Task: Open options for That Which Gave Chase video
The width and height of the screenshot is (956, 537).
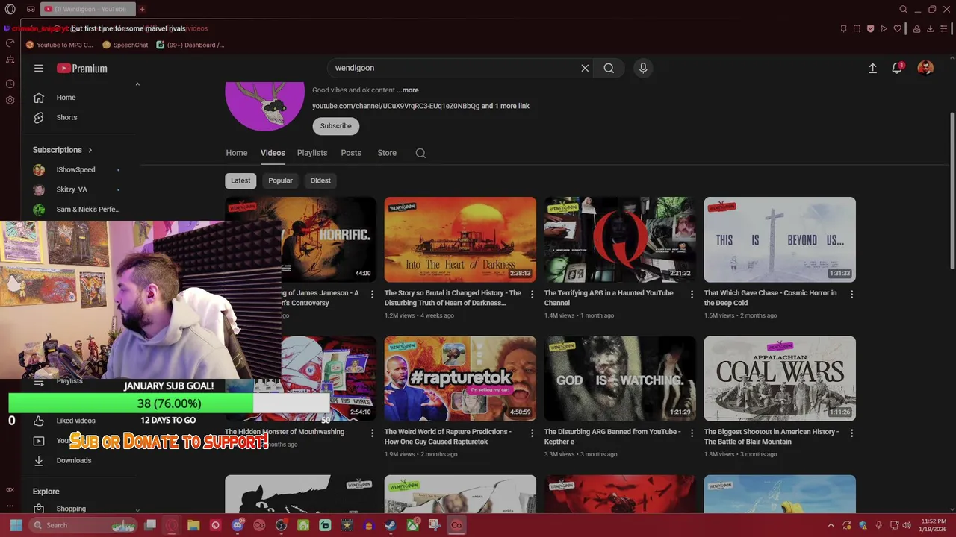Action: coord(851,295)
